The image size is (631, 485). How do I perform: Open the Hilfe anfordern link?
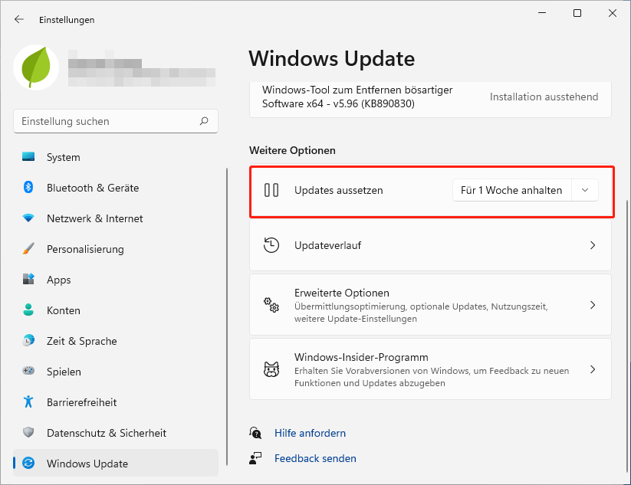click(310, 433)
